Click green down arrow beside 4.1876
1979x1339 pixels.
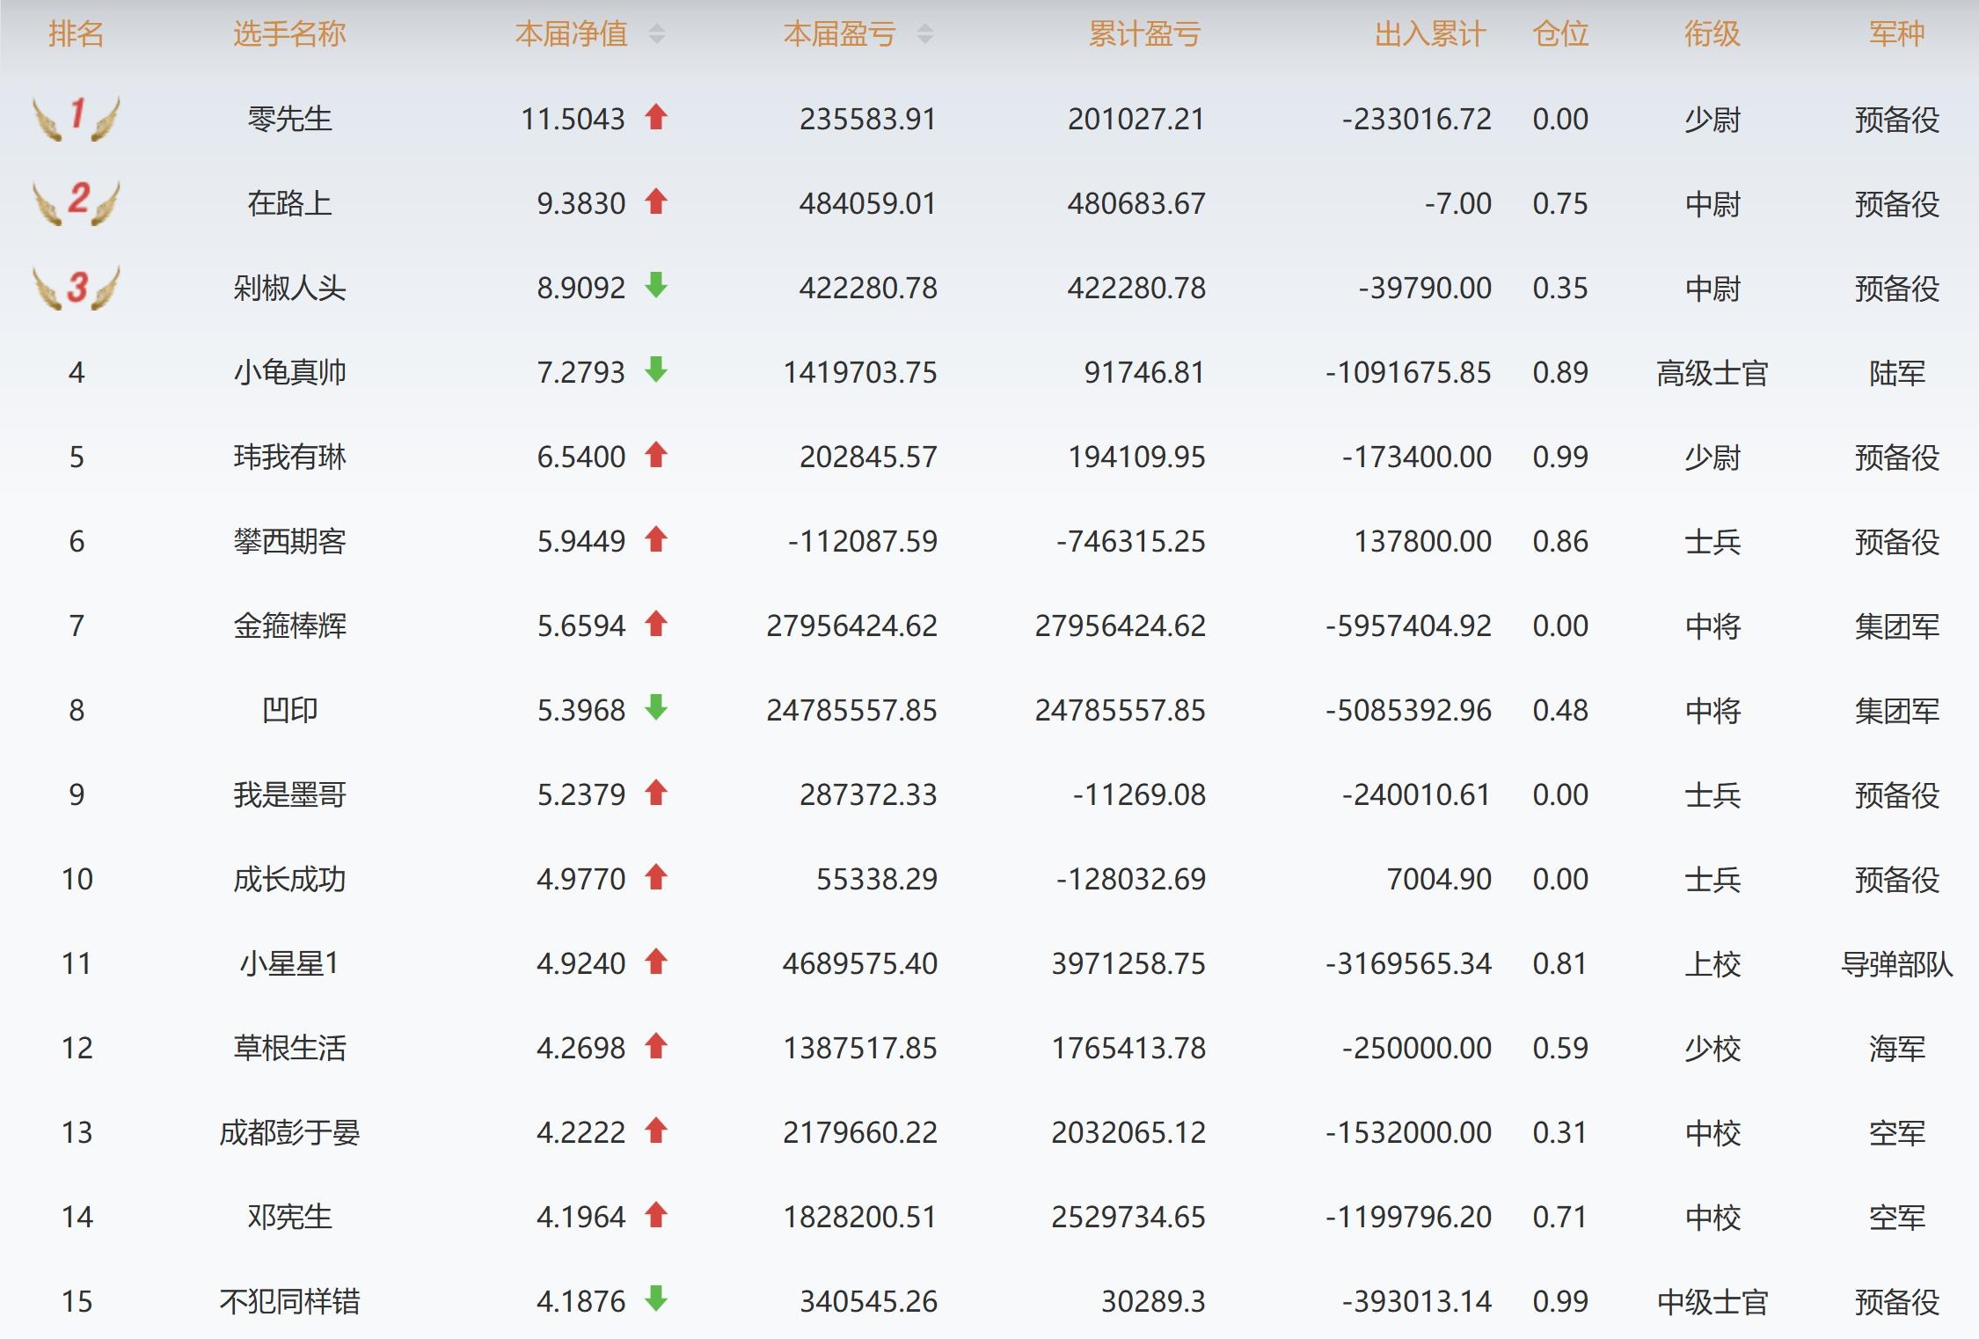click(656, 1299)
